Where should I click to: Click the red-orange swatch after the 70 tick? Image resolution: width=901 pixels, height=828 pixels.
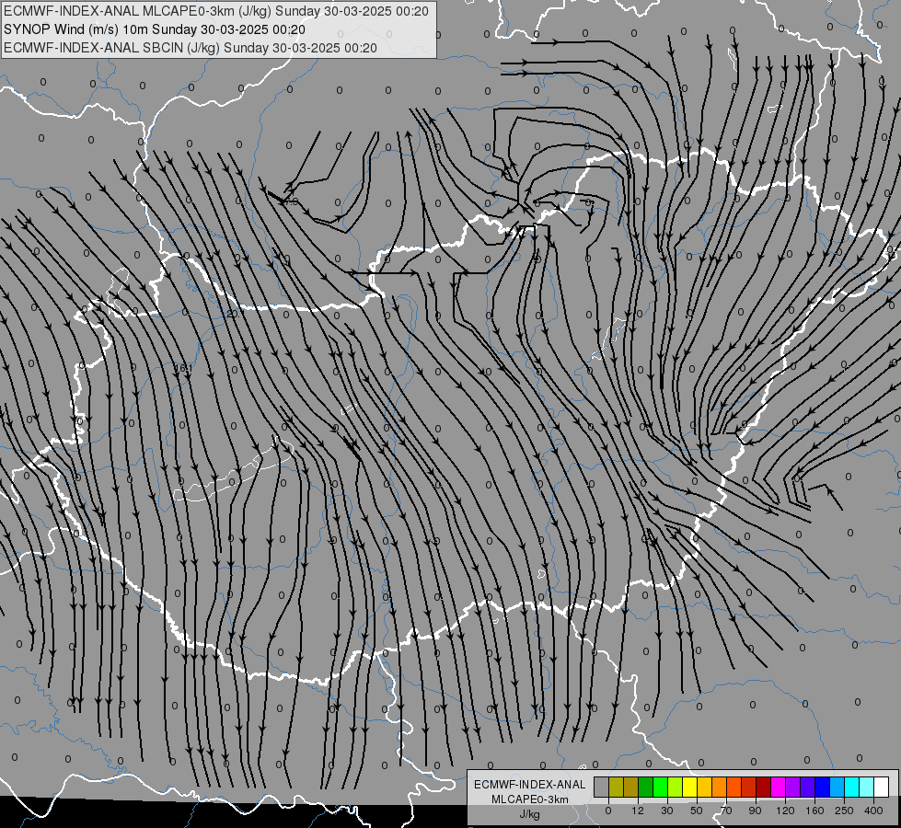(x=734, y=788)
